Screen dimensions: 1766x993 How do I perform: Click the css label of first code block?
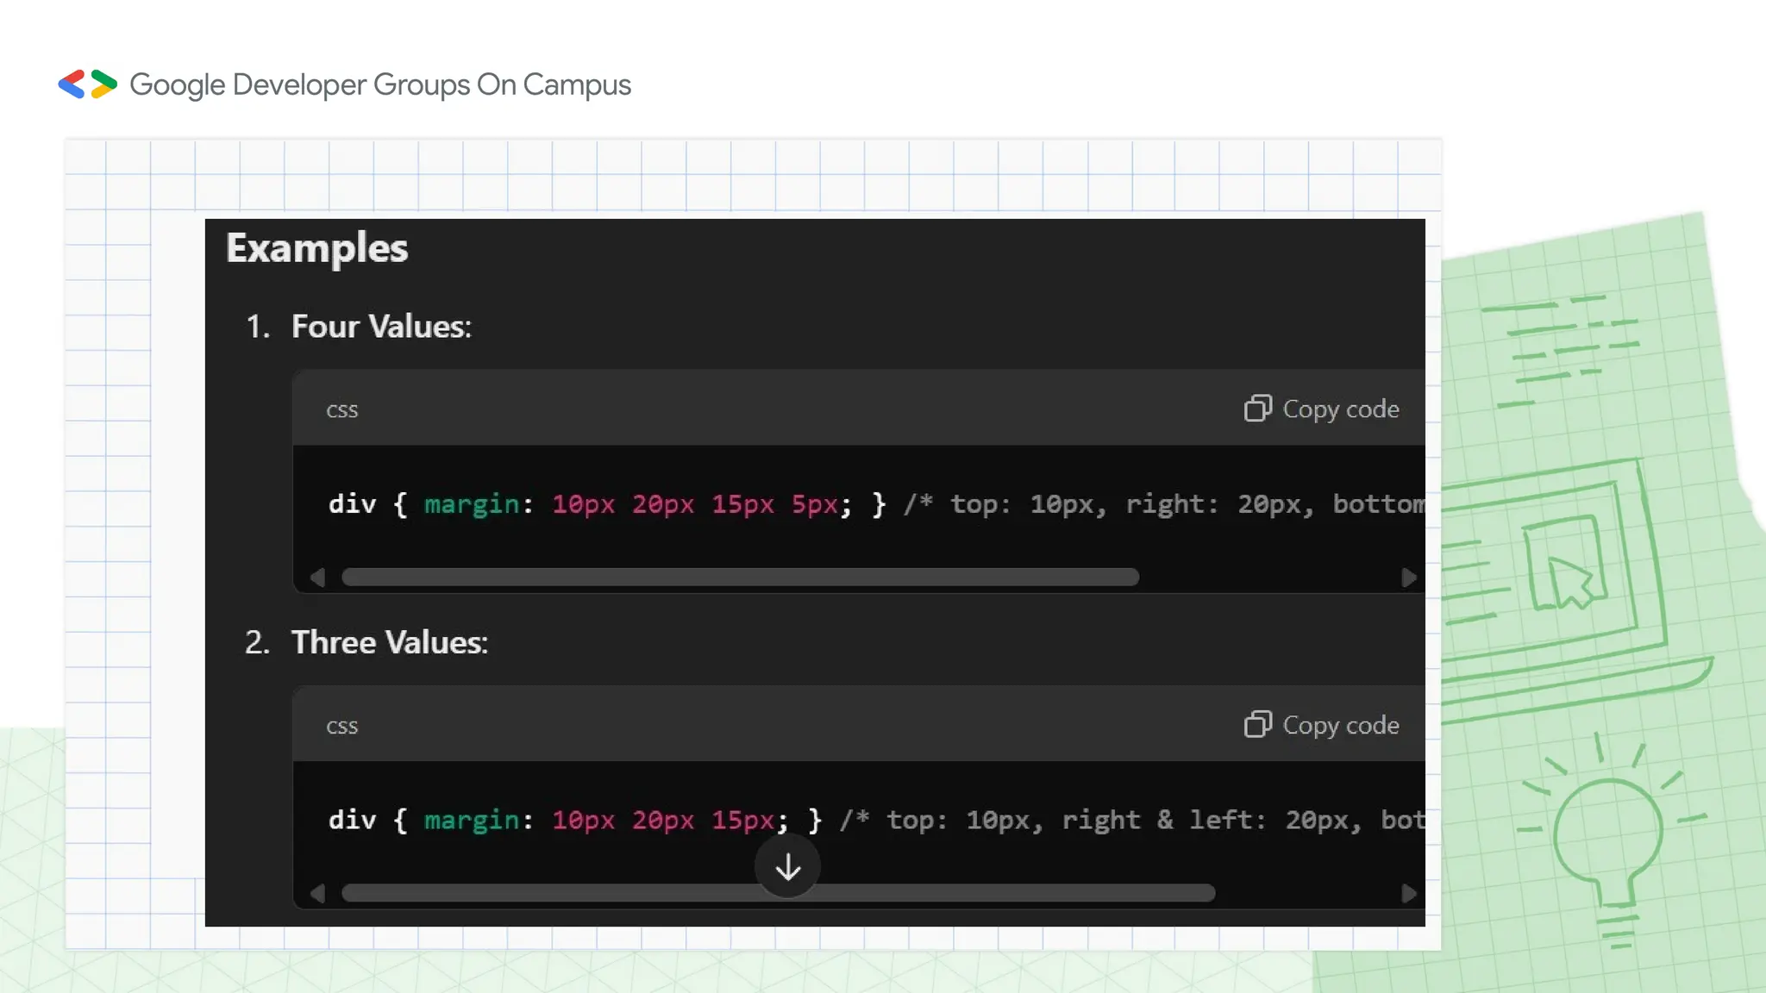(x=341, y=410)
